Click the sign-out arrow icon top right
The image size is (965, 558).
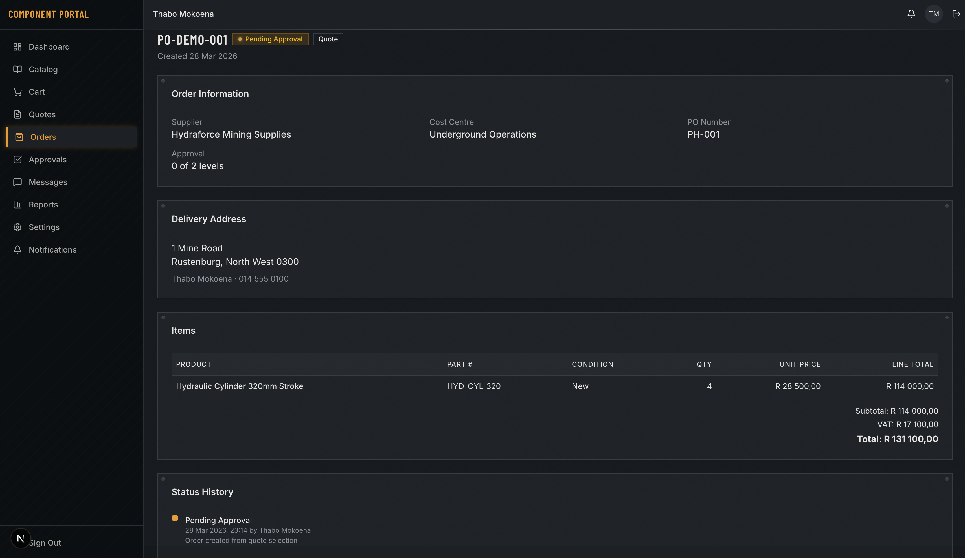956,14
